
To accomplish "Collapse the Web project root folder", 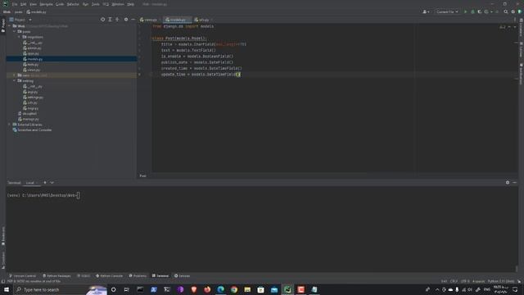I will [10, 25].
